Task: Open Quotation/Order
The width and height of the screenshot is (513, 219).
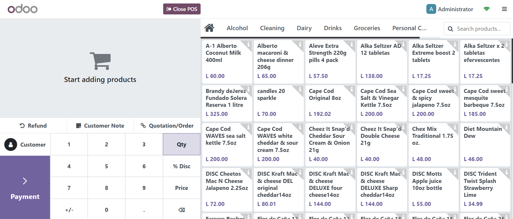Action: click(x=167, y=126)
